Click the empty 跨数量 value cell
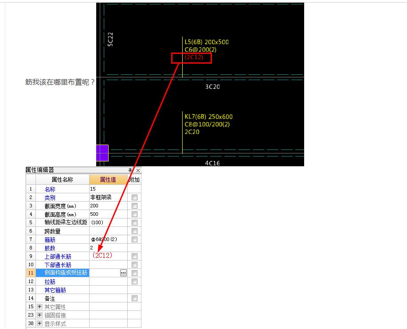Image resolution: width=407 pixels, height=329 pixels. (108, 231)
